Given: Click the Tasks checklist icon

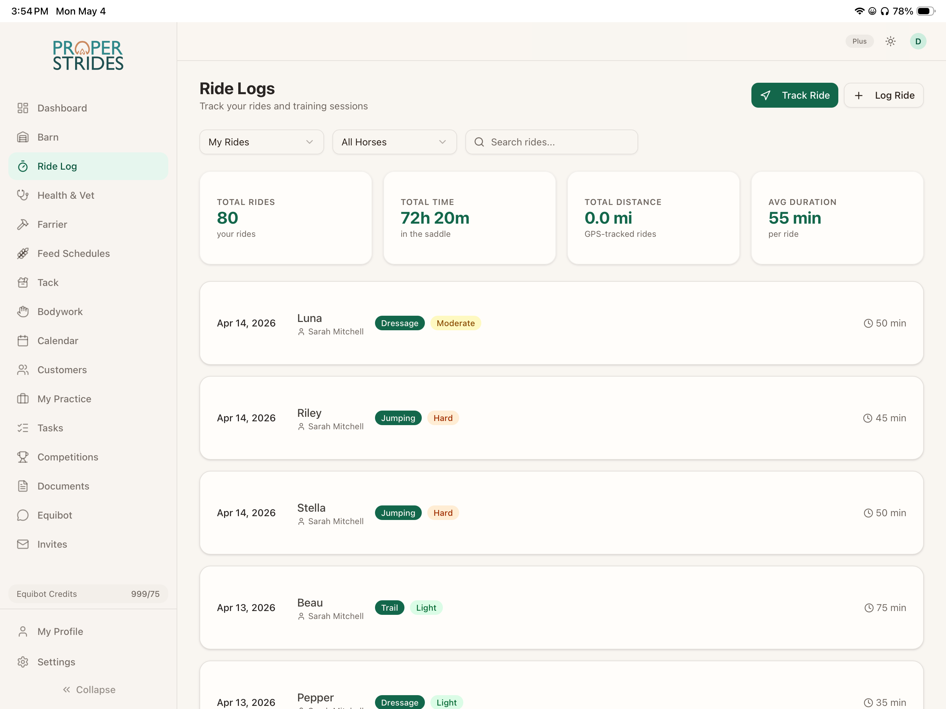Looking at the screenshot, I should [23, 428].
